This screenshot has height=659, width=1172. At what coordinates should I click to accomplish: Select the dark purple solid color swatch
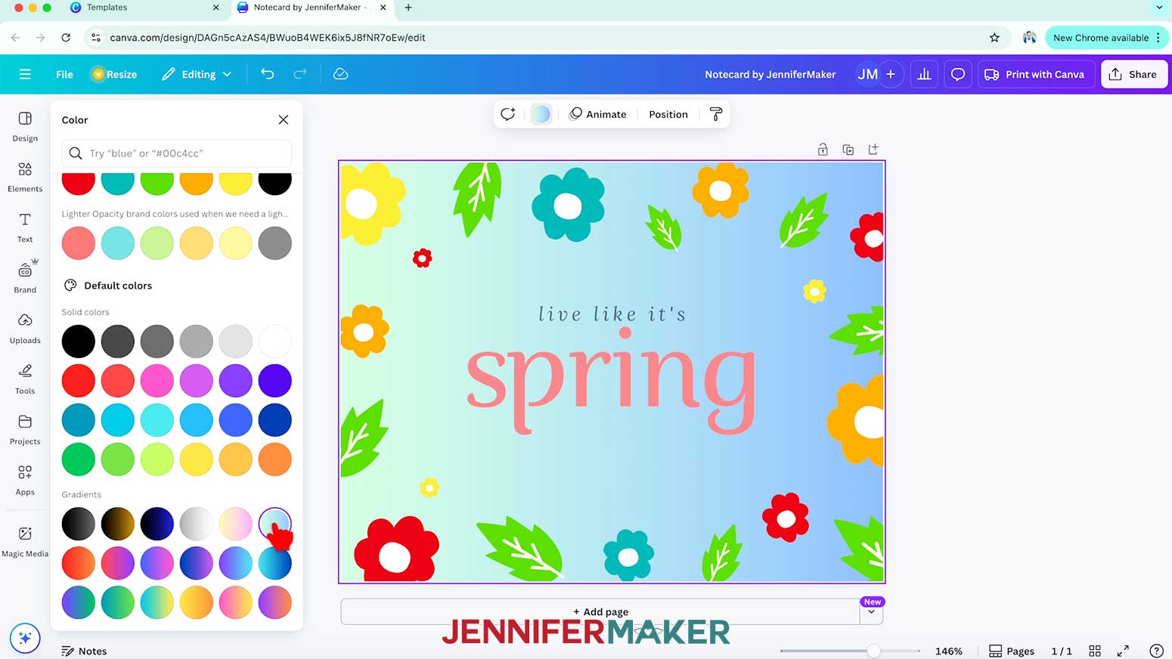[275, 381]
